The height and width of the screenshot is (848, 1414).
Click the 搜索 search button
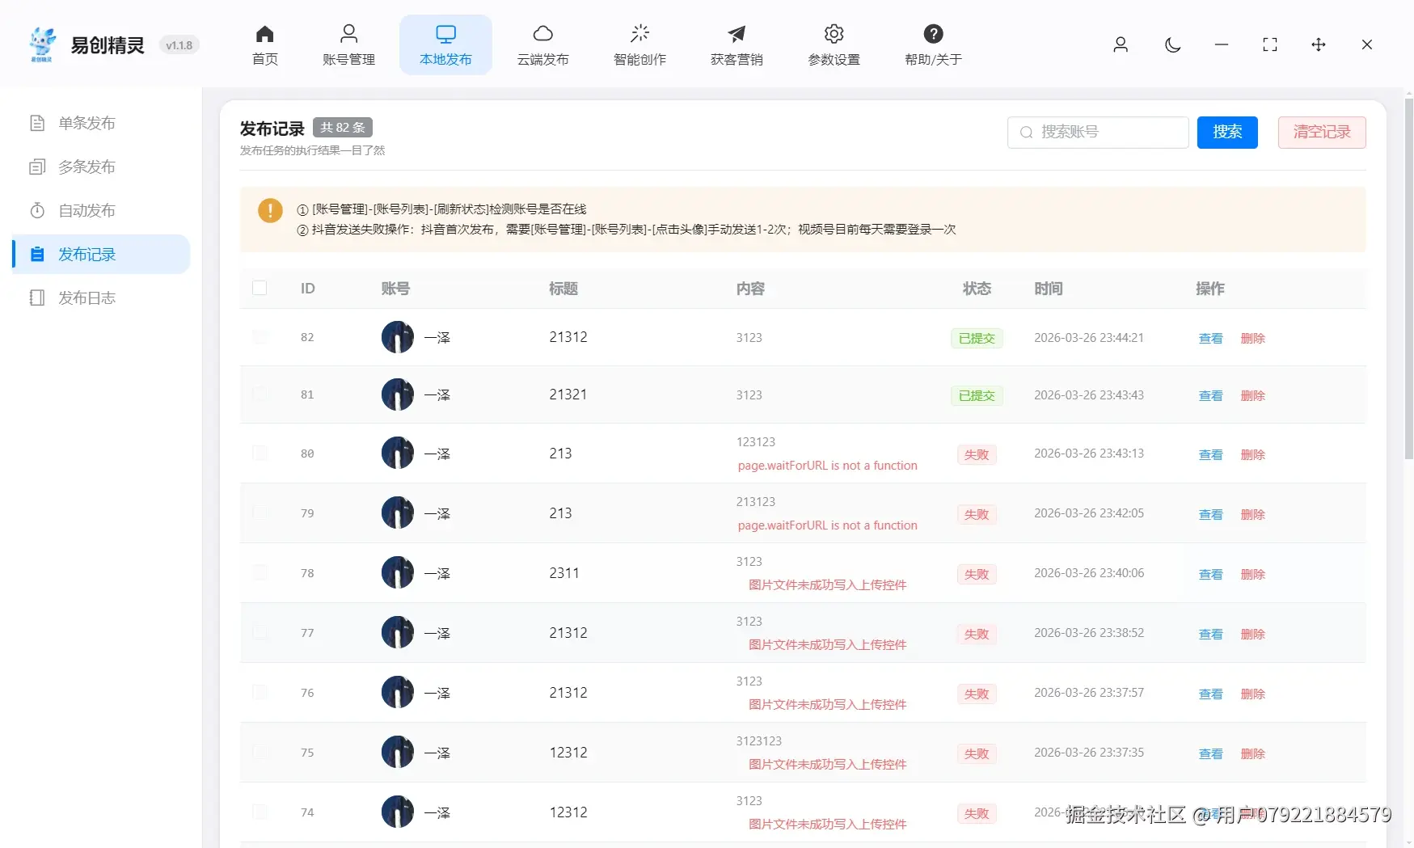tap(1226, 132)
